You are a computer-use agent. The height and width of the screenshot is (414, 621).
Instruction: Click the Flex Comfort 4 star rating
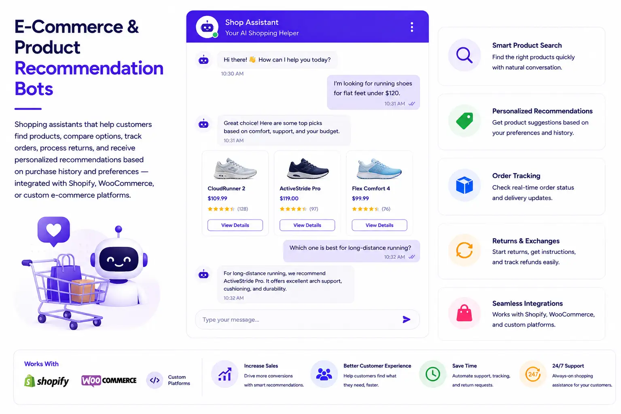(366, 209)
